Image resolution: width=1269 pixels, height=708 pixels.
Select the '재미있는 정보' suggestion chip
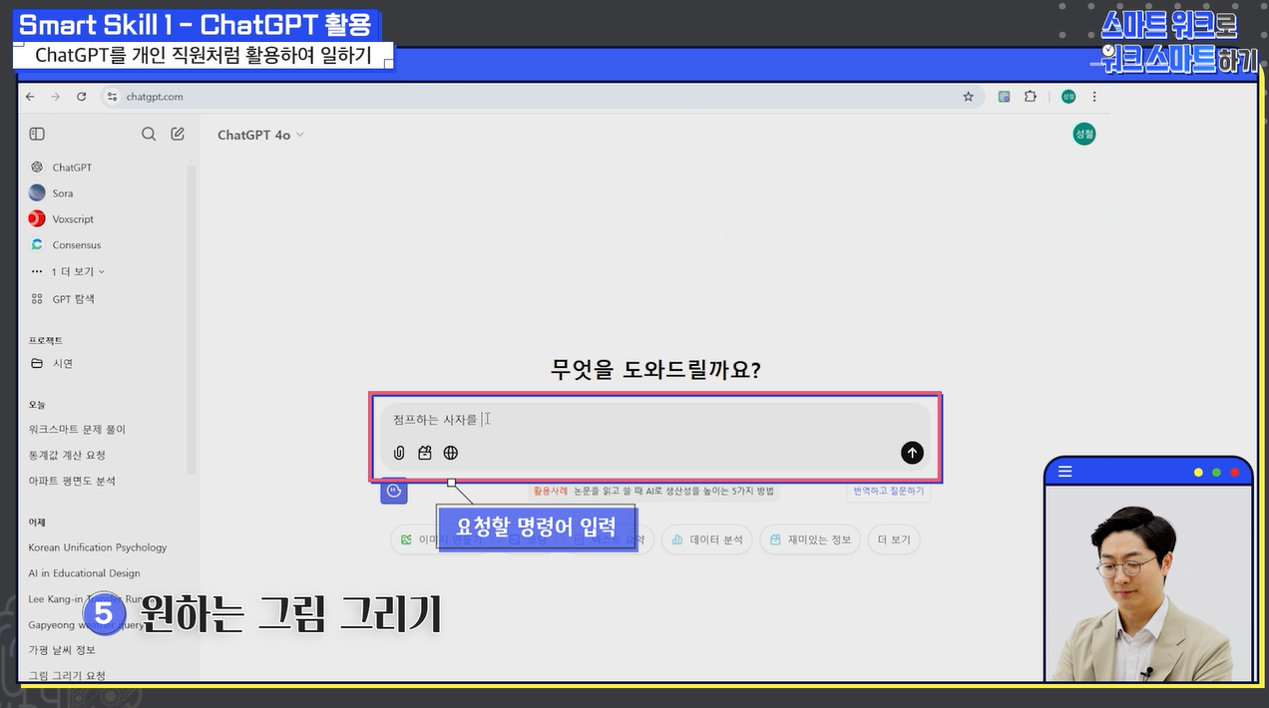point(811,539)
